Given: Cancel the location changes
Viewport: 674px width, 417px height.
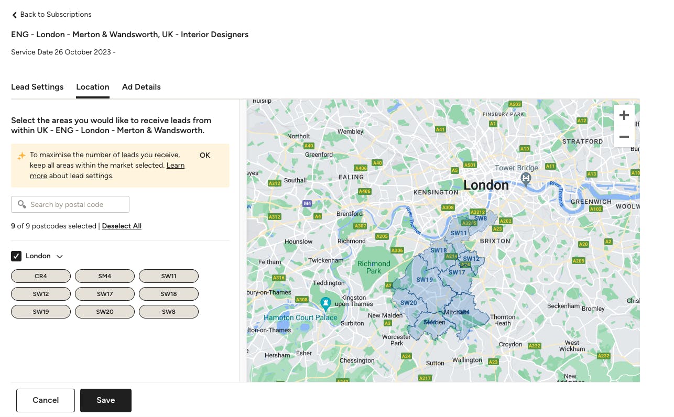Looking at the screenshot, I should (x=46, y=400).
